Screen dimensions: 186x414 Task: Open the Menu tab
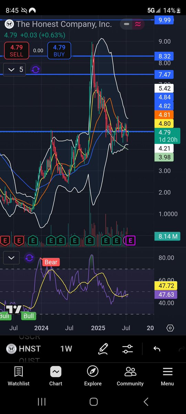(x=167, y=376)
